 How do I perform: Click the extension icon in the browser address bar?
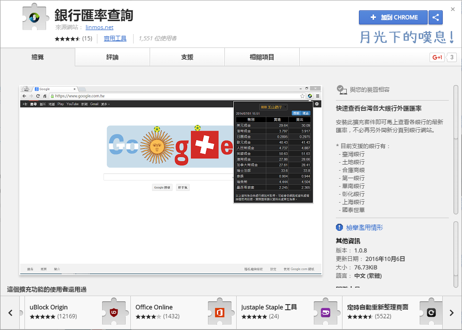point(310,96)
